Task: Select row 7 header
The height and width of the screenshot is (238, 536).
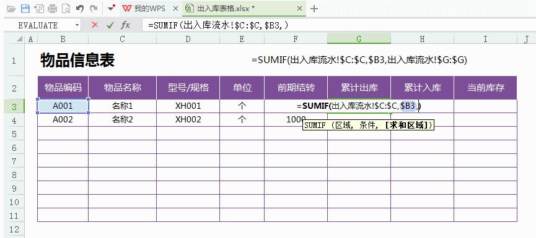Action: [x=14, y=161]
